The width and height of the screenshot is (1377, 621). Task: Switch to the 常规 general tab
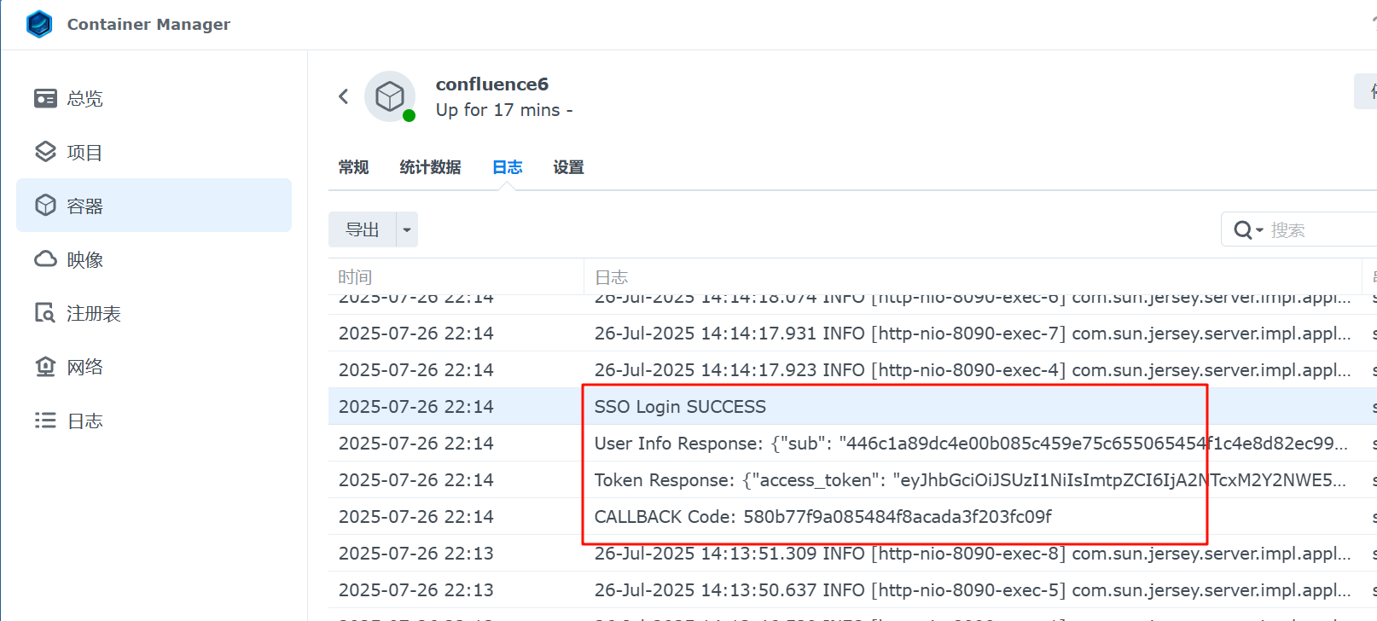[x=354, y=167]
